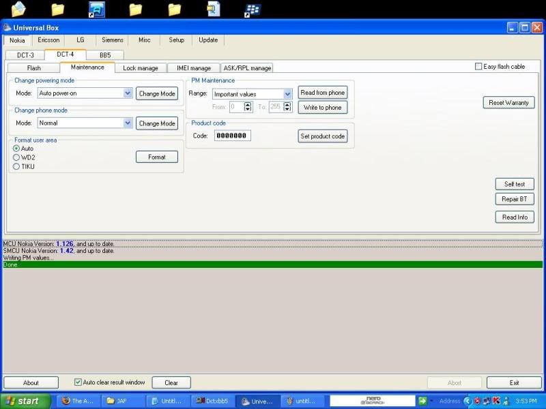Click the From value spinner arrows
Viewport: 546px width, 409px height.
tap(248, 107)
